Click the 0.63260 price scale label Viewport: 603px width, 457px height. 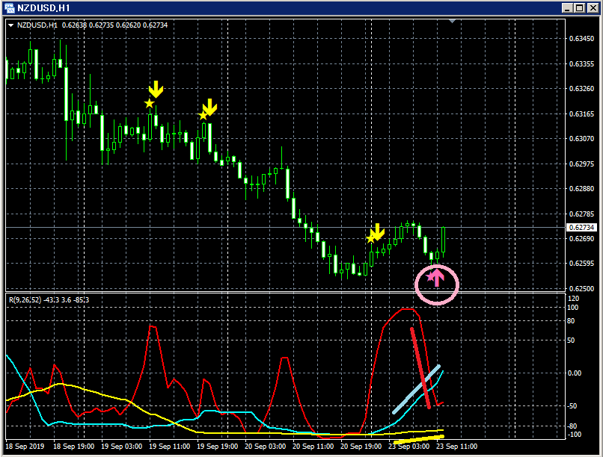581,89
